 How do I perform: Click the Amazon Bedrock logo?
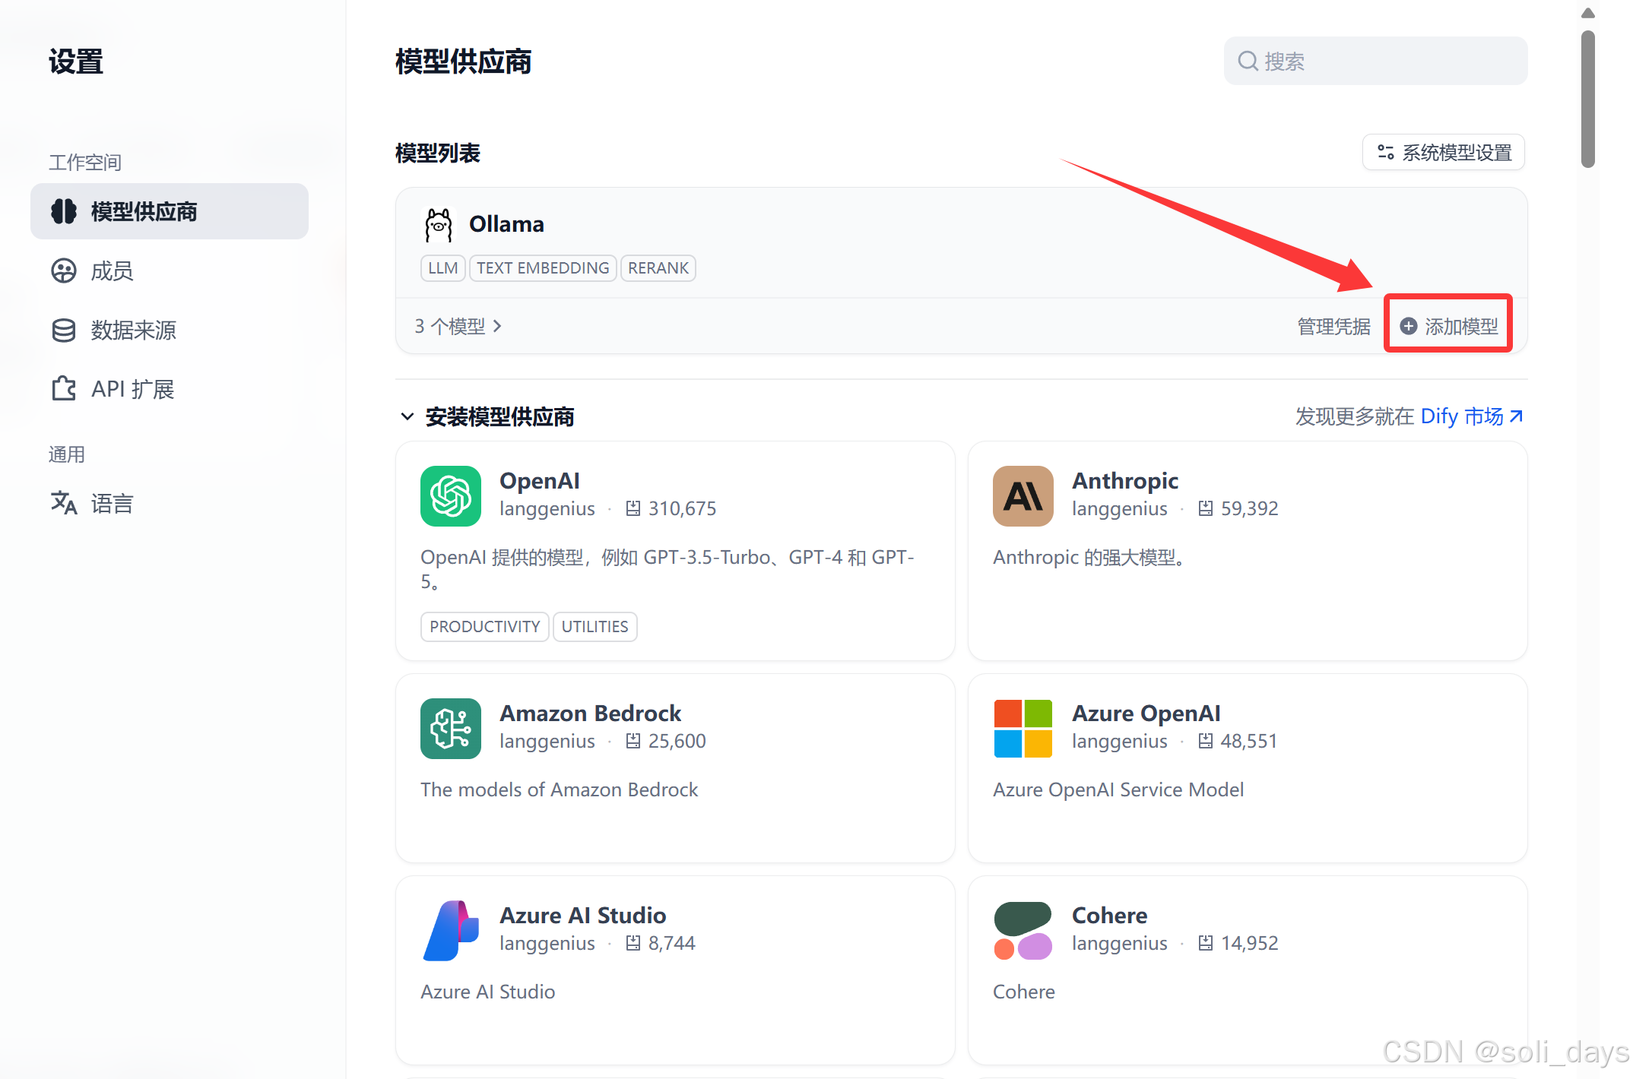click(451, 729)
